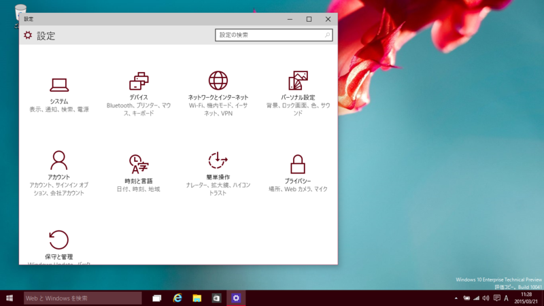Click the power/battery tray icon
Image resolution: width=544 pixels, height=306 pixels.
tap(466, 298)
